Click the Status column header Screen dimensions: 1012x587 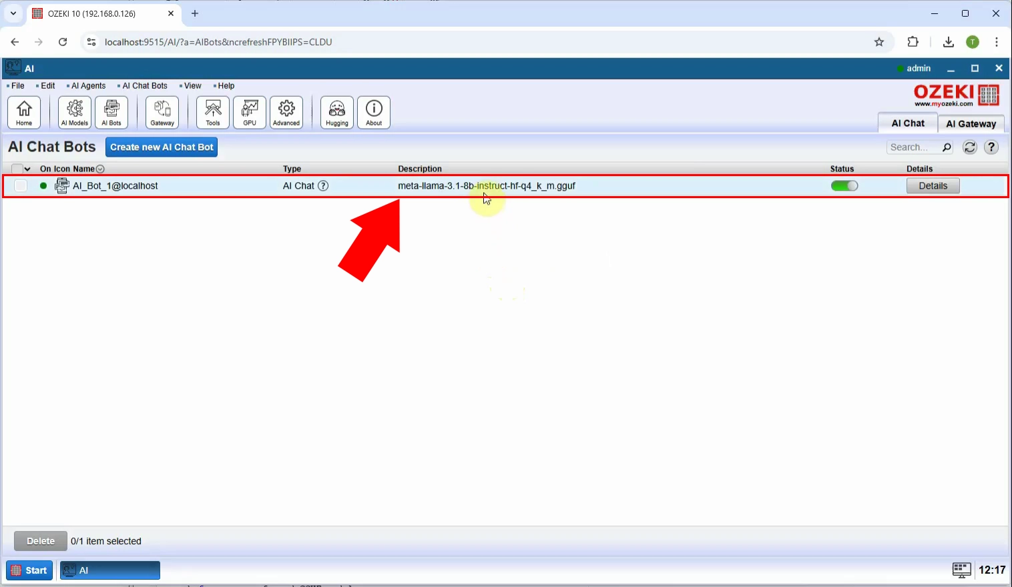point(842,169)
